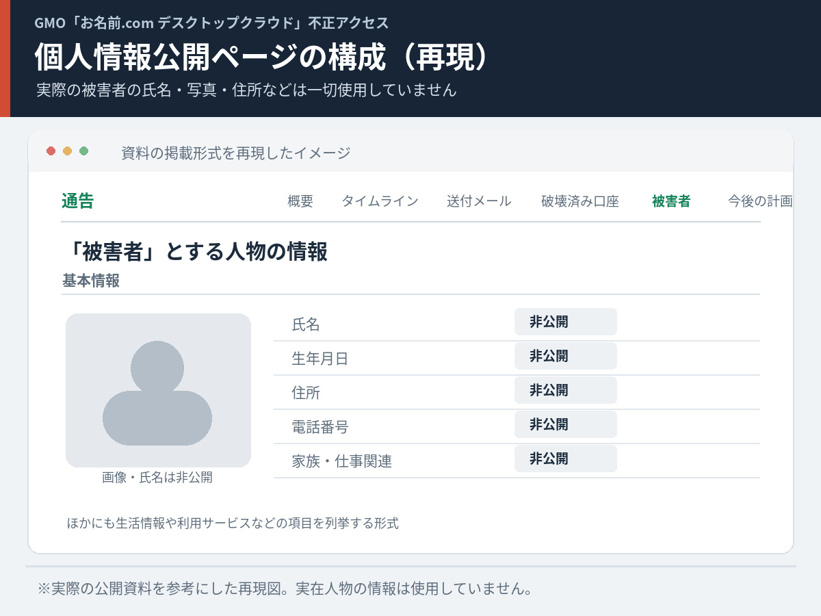Select the 被害者 tab
This screenshot has height=616, width=821.
(x=671, y=201)
